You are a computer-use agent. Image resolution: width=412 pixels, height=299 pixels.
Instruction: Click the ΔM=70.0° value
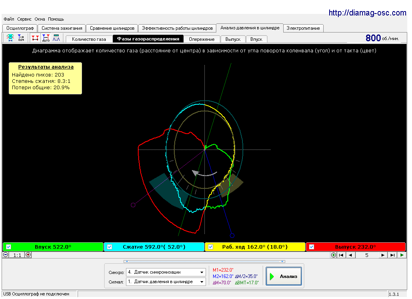[x=222, y=283]
